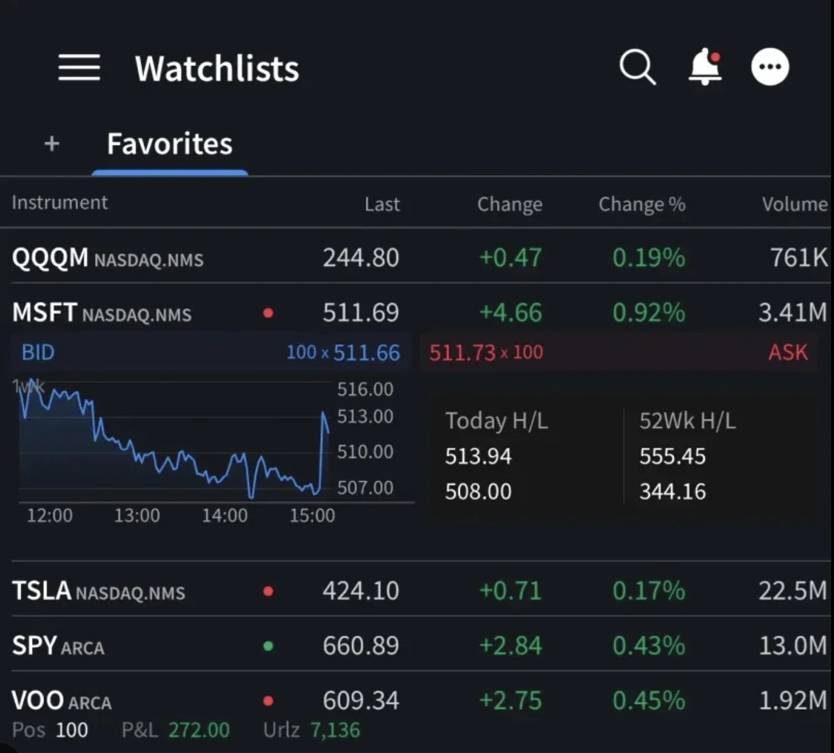834x753 pixels.
Task: Click the red status dot next to VOO
Action: click(x=268, y=700)
